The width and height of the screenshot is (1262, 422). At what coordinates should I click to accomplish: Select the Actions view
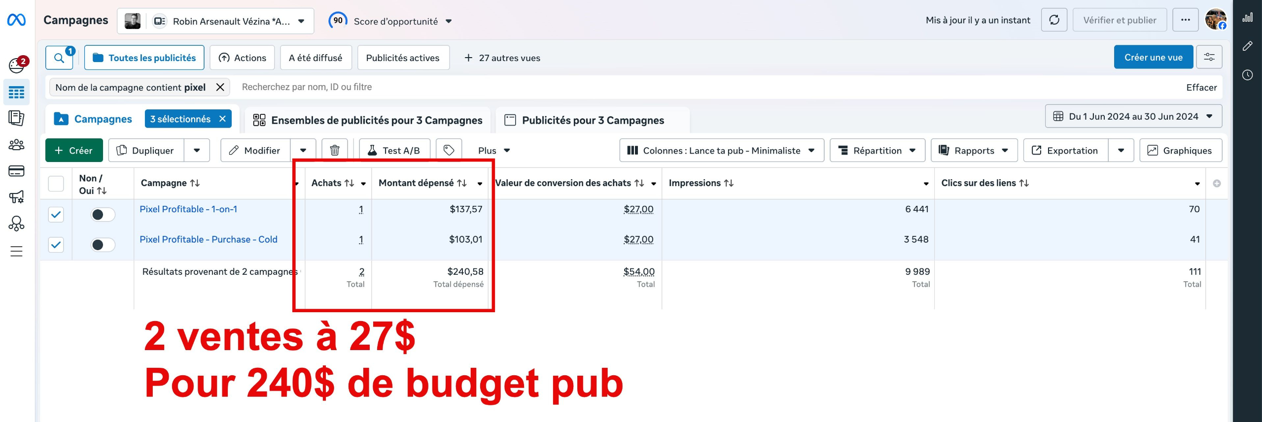point(242,58)
